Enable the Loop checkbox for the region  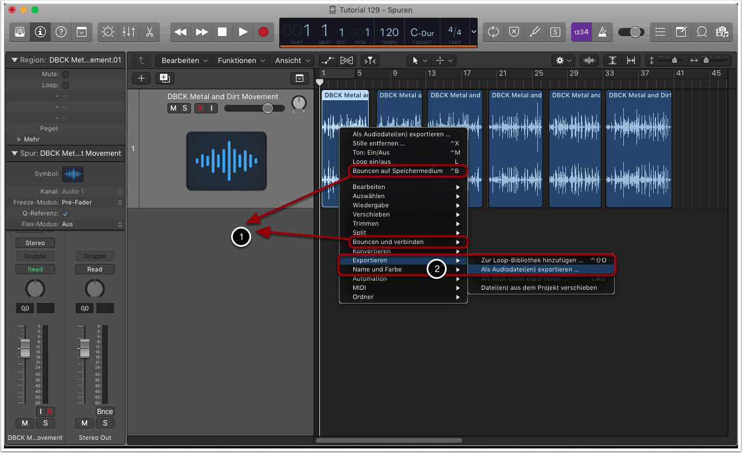click(65, 85)
